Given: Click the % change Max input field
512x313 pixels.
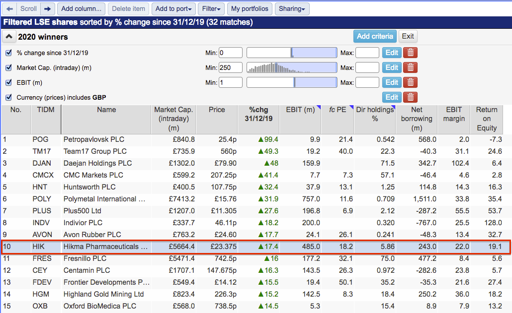Looking at the screenshot, I should [367, 53].
